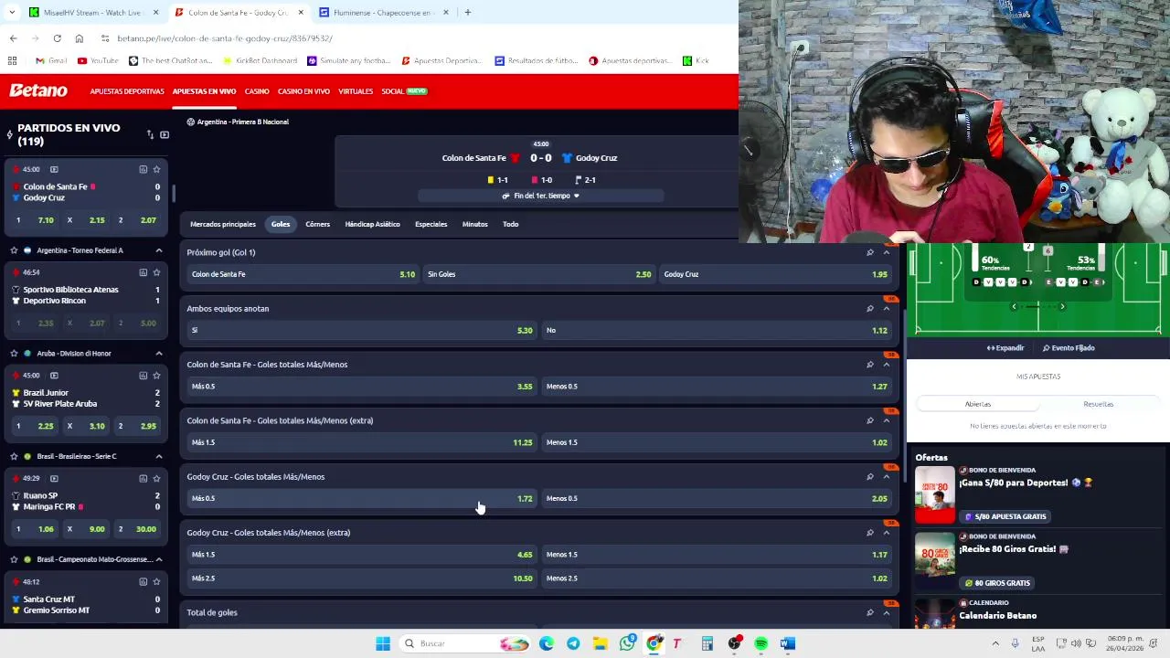
Task: Open File Explorer from the taskbar
Action: (x=600, y=643)
